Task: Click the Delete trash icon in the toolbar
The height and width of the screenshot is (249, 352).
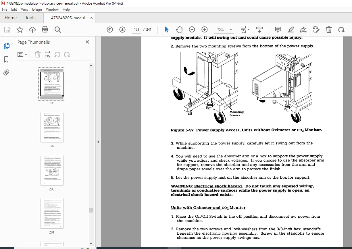Action: pyautogui.click(x=329, y=30)
